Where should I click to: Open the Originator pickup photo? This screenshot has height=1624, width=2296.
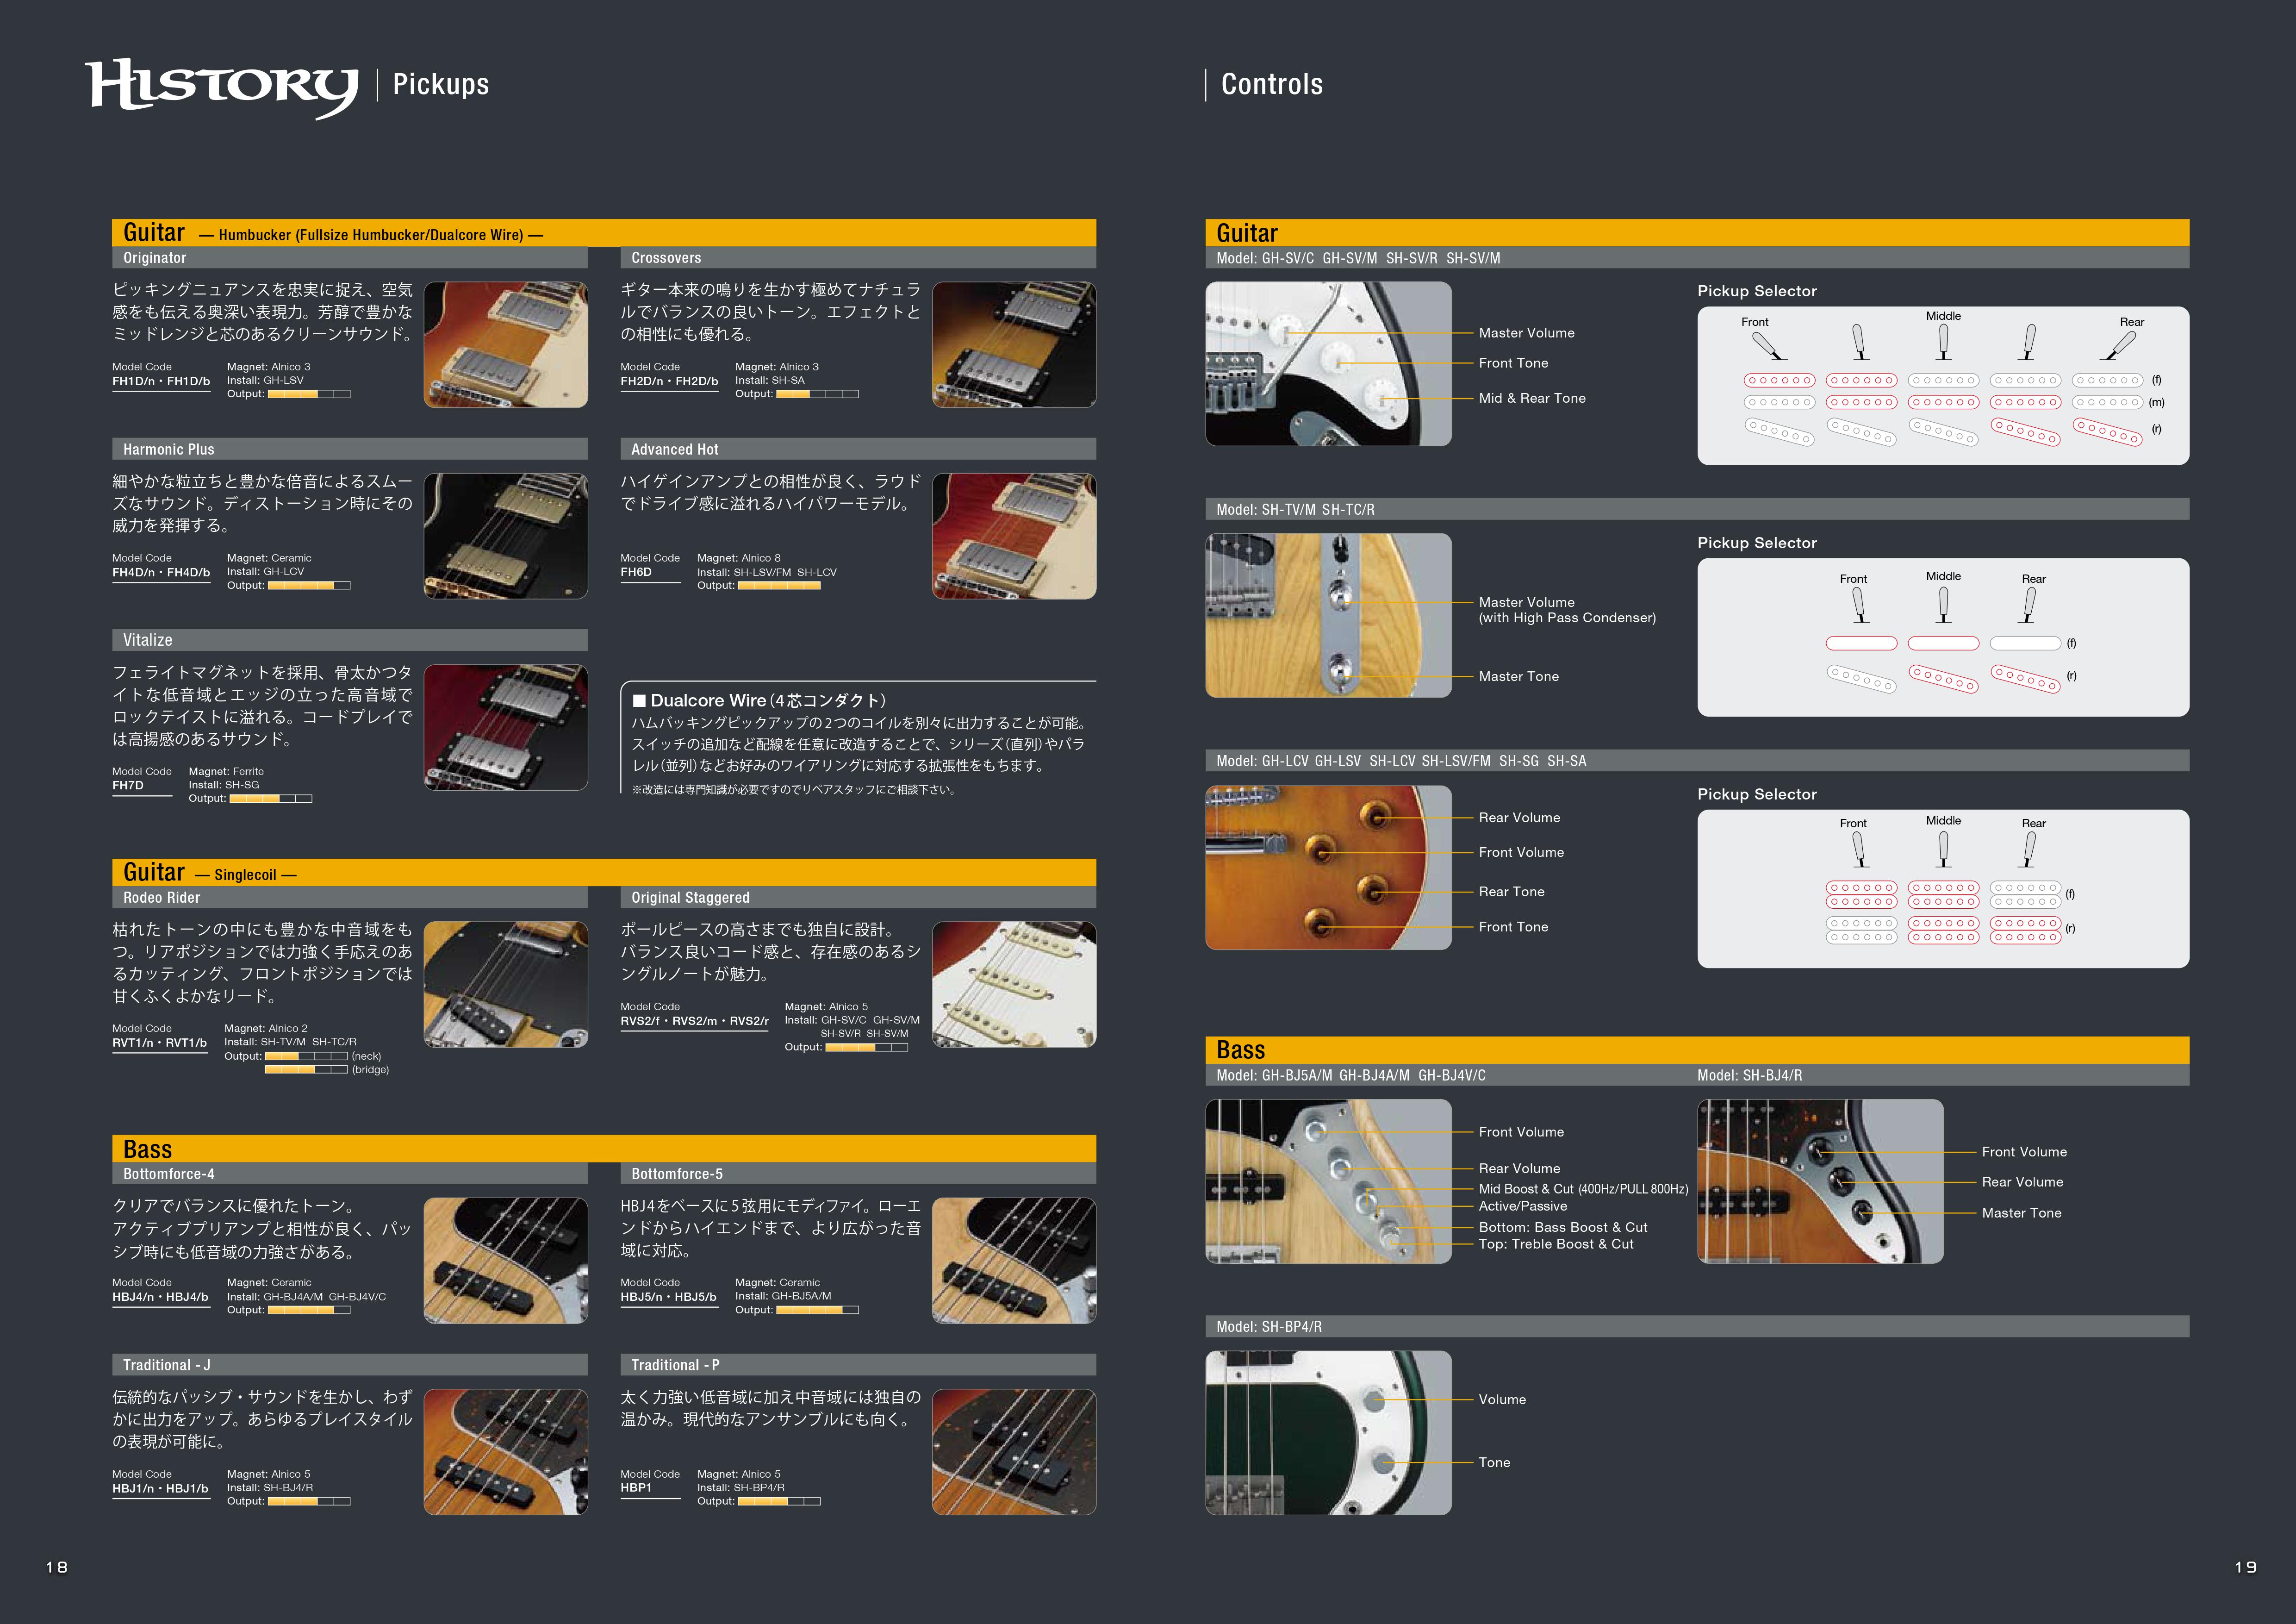pyautogui.click(x=506, y=344)
